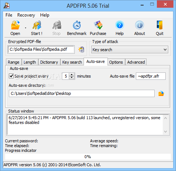The image size is (176, 171).
Task: Switch to the Dictionary tab
Action: click(x=49, y=62)
